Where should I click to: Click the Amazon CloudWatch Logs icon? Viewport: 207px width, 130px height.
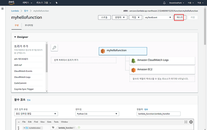pyautogui.click(x=133, y=61)
